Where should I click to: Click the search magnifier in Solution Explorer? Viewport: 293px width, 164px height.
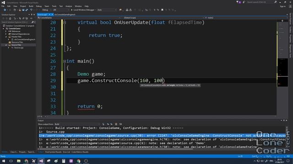tap(33, 22)
